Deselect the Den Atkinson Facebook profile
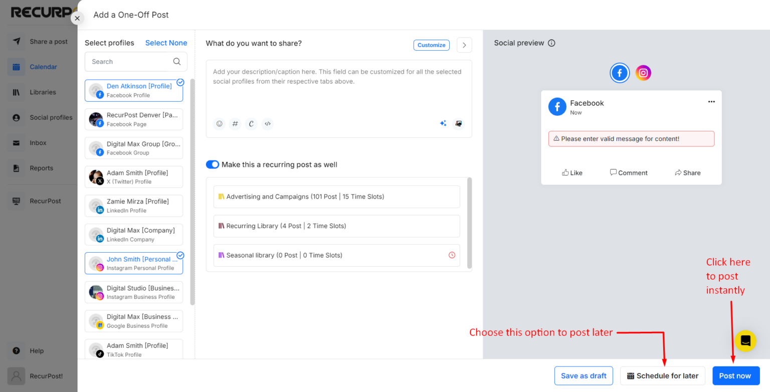Viewport: 770px width, 392px height. click(x=180, y=82)
